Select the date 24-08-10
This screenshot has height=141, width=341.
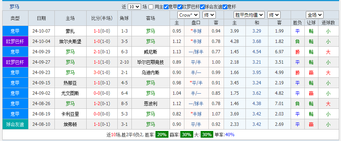[x=41, y=124]
